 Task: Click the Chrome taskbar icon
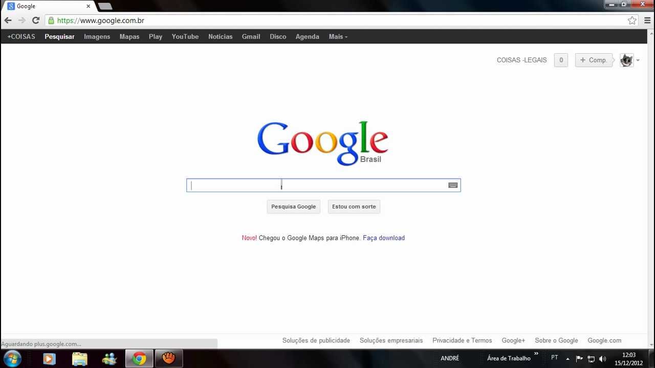point(139,359)
